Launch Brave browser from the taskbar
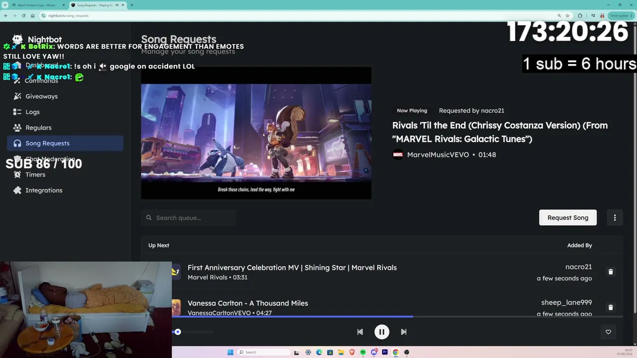637x358 pixels. (352, 352)
